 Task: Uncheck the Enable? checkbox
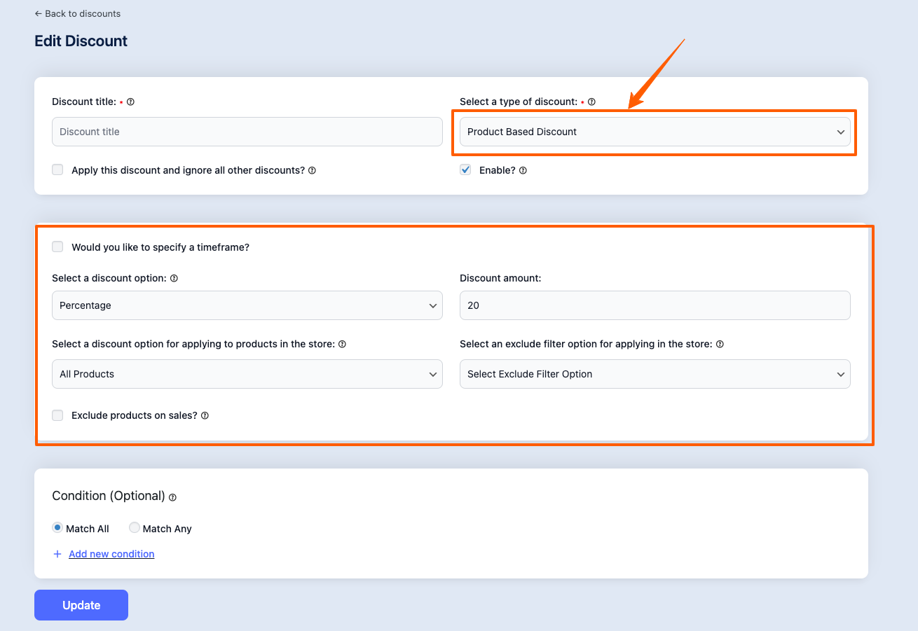point(465,169)
